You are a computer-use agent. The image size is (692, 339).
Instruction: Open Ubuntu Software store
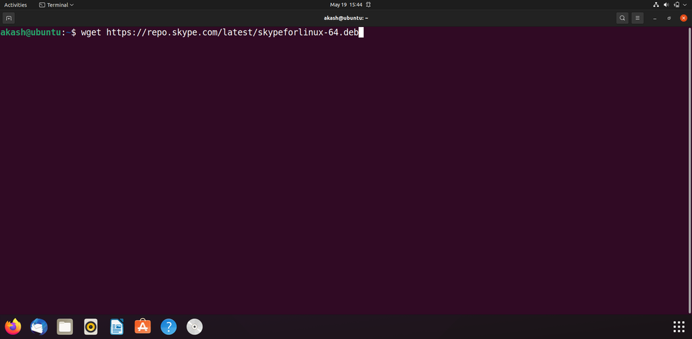click(143, 327)
